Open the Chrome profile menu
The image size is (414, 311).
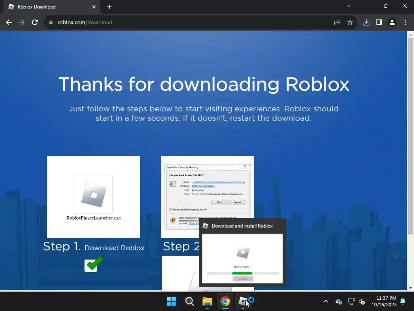pos(392,23)
